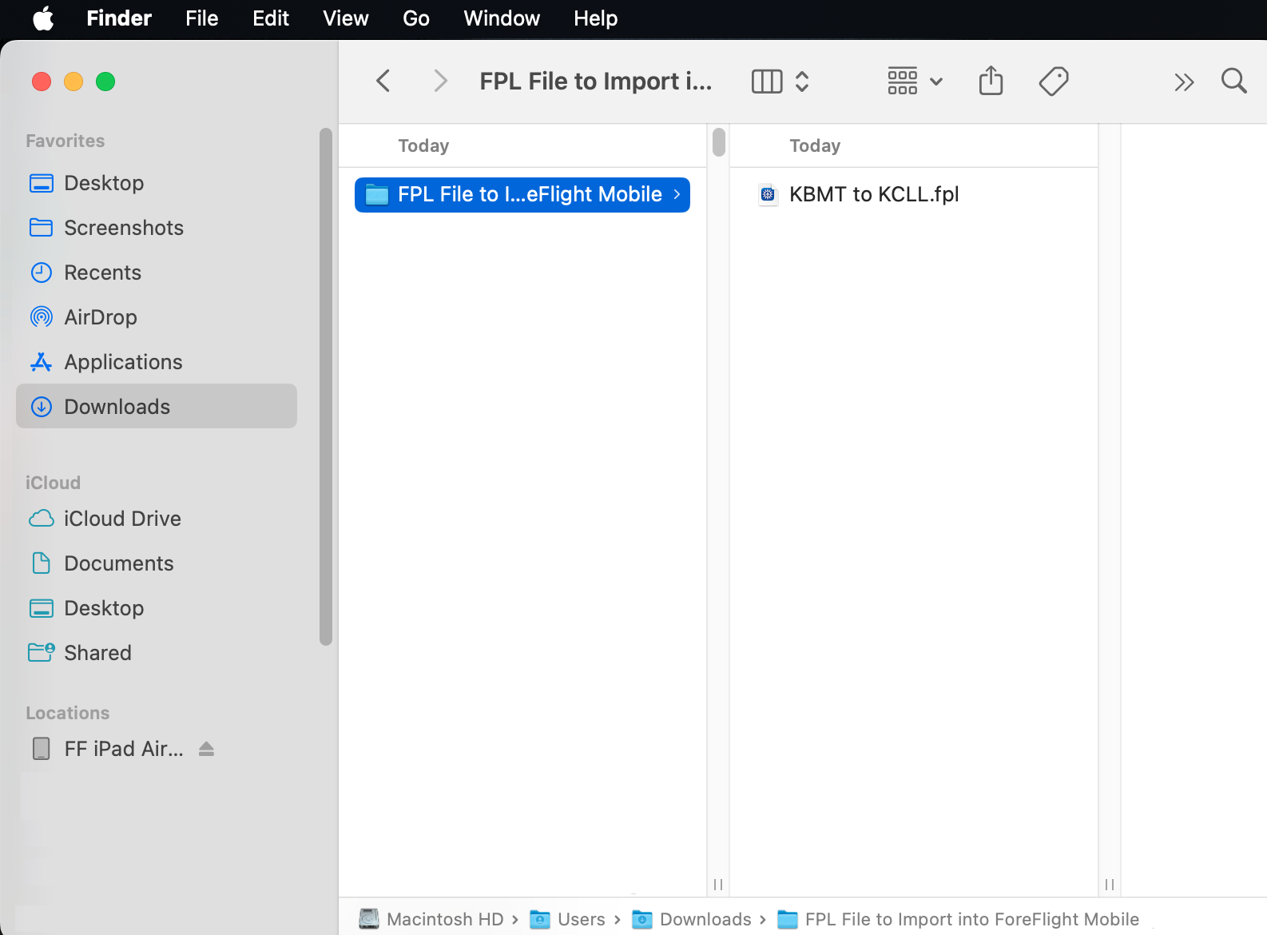This screenshot has width=1267, height=935.
Task: Click the KBMT to KCLL.fpl file icon
Action: coord(768,194)
